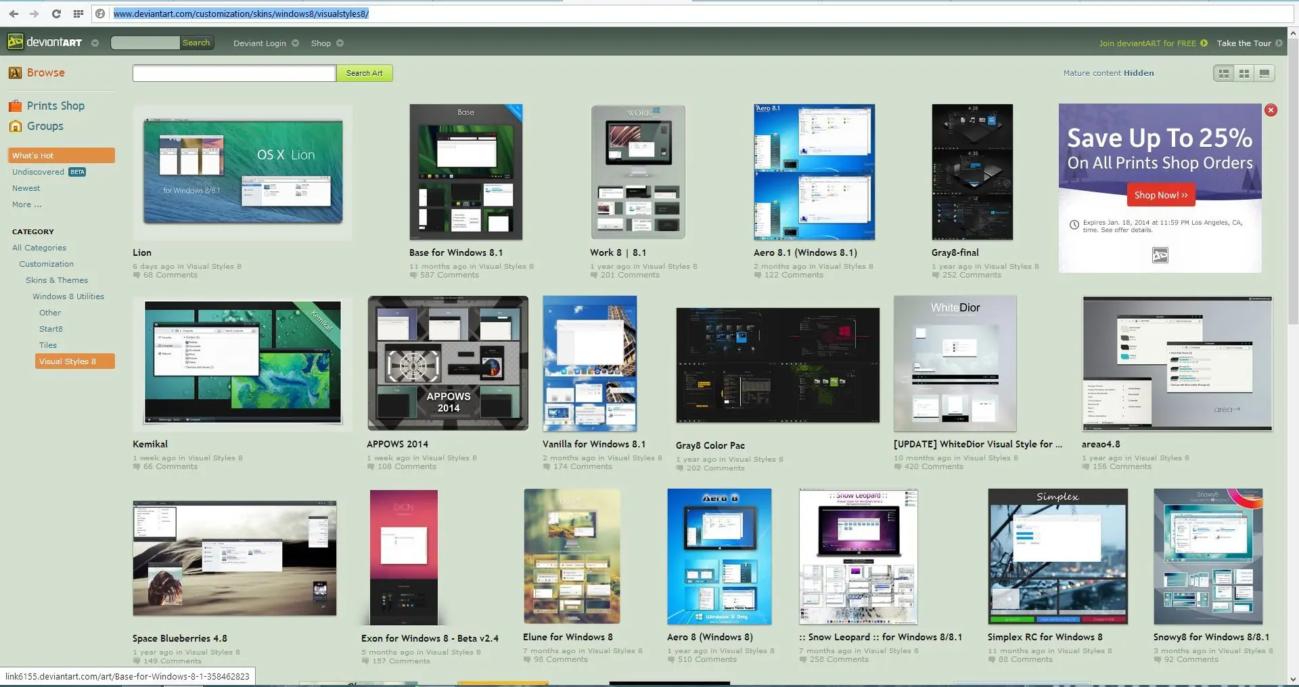Image resolution: width=1299 pixels, height=687 pixels.
Task: Expand the More ... sort options
Action: click(x=27, y=204)
